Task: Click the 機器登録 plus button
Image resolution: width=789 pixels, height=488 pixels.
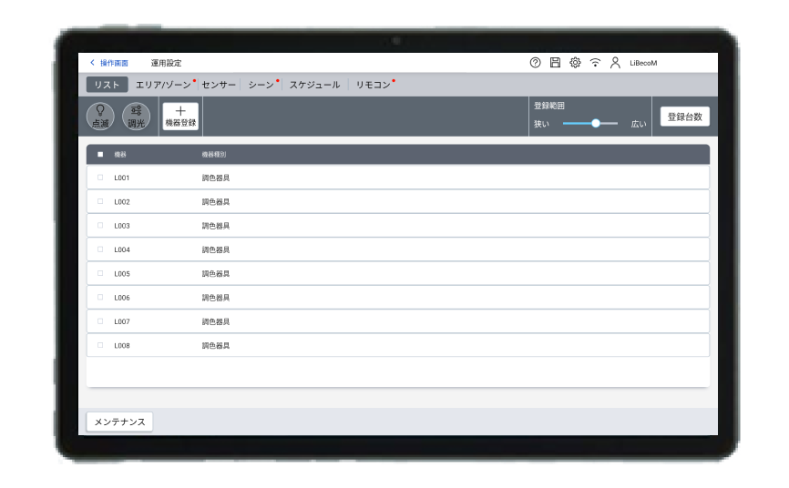Action: (x=180, y=117)
